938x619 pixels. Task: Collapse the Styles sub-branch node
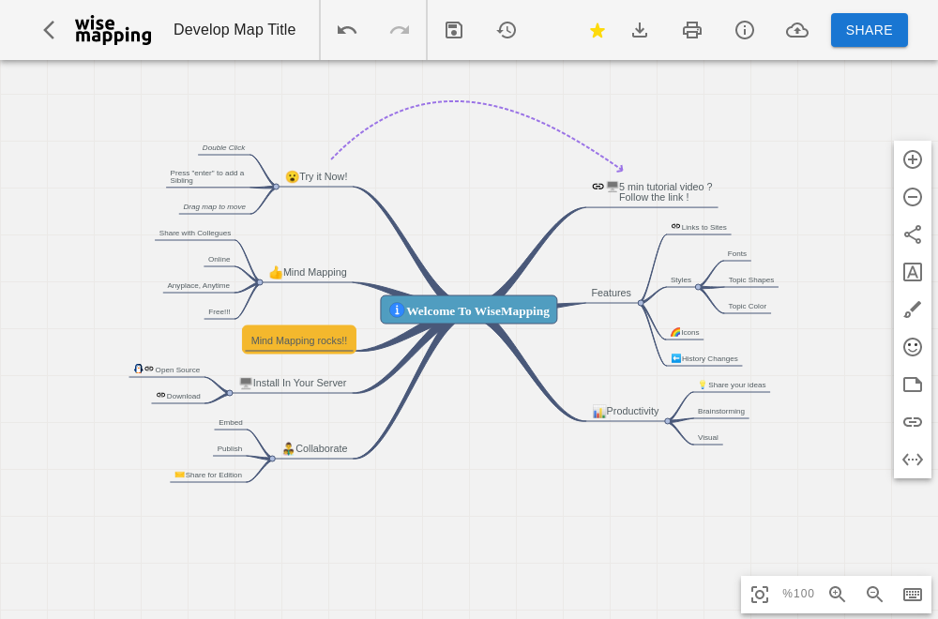[x=698, y=287]
